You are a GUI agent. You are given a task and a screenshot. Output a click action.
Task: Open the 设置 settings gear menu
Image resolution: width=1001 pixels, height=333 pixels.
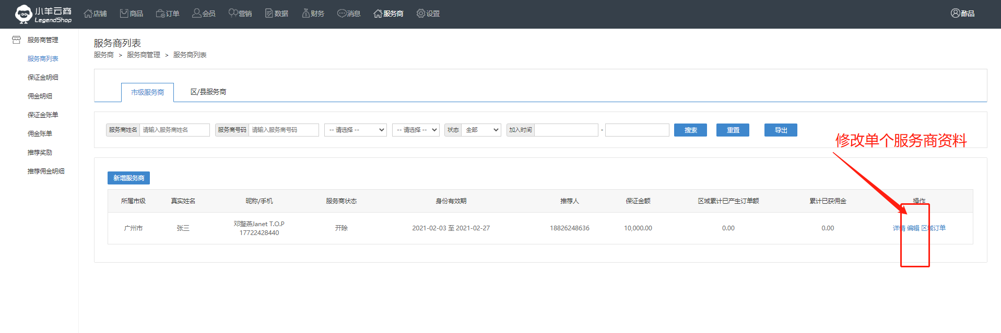click(x=421, y=14)
